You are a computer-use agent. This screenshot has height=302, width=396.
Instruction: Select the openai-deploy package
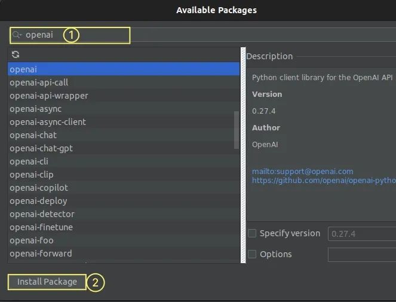(x=124, y=200)
